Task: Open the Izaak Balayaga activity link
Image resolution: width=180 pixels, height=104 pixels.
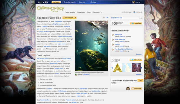Action: point(120,39)
